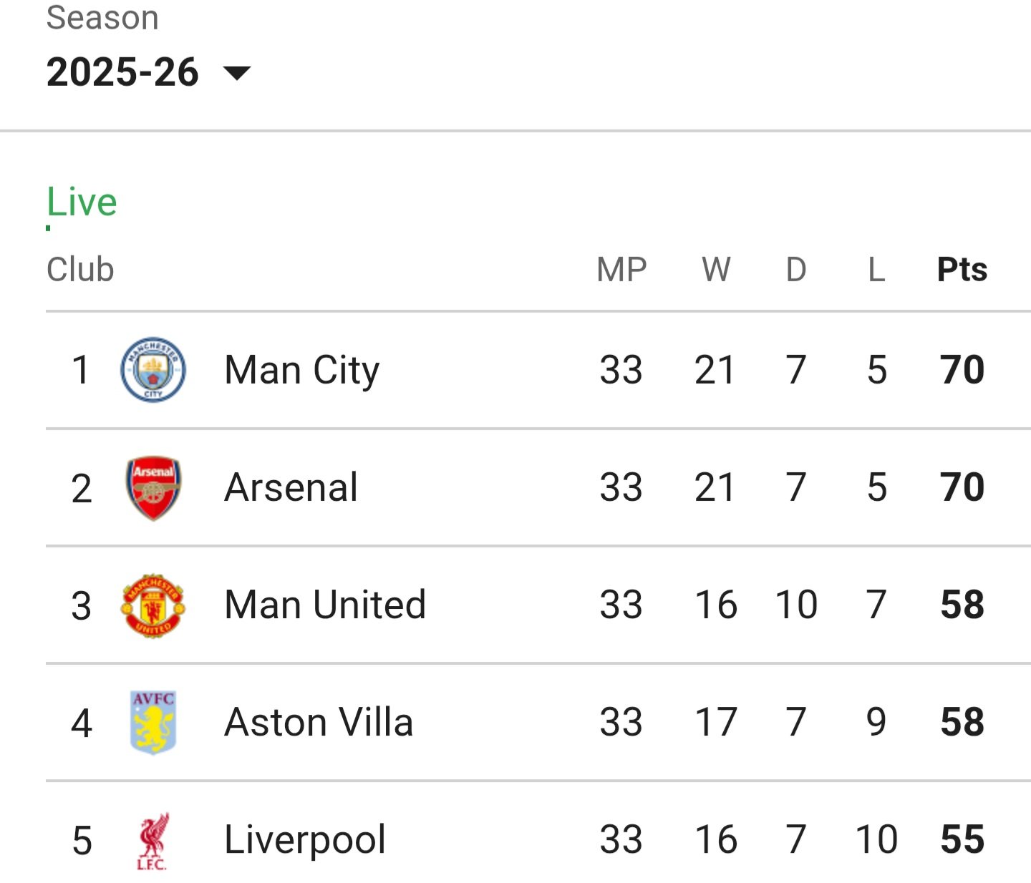Click the MP column header
The height and width of the screenshot is (883, 1031).
click(x=621, y=270)
